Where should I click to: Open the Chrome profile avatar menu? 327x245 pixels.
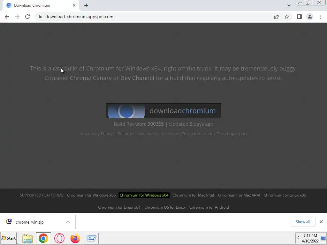tap(310, 17)
